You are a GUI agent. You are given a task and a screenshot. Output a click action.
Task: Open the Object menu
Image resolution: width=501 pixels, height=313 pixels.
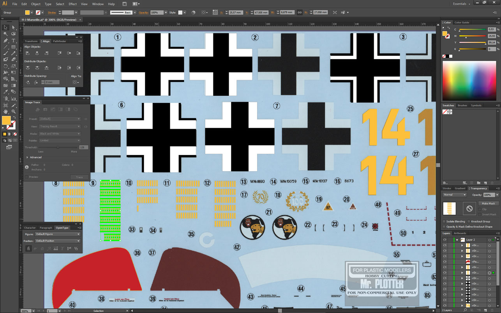coord(36,4)
